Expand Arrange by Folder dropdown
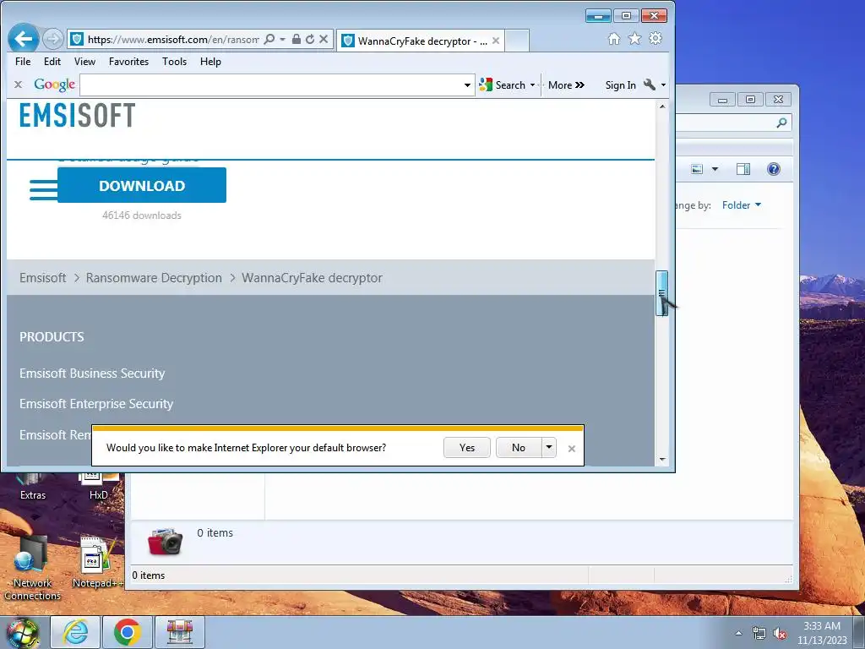865x649 pixels. tap(742, 205)
